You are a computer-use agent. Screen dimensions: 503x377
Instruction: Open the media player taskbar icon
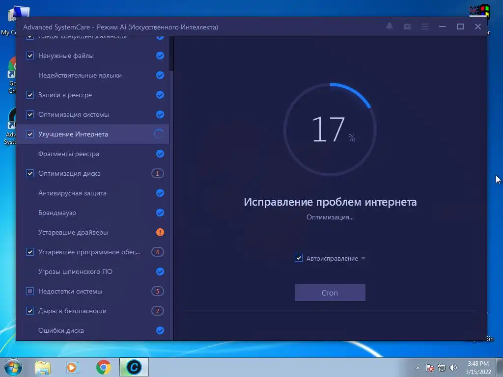click(x=73, y=367)
